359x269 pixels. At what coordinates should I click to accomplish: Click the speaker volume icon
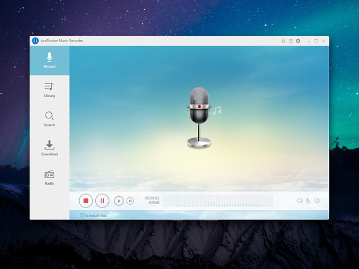[300, 201]
